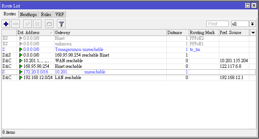This screenshot has height=139, width=259.
Task: Sort by the Routing Mark column header
Action: click(x=204, y=33)
